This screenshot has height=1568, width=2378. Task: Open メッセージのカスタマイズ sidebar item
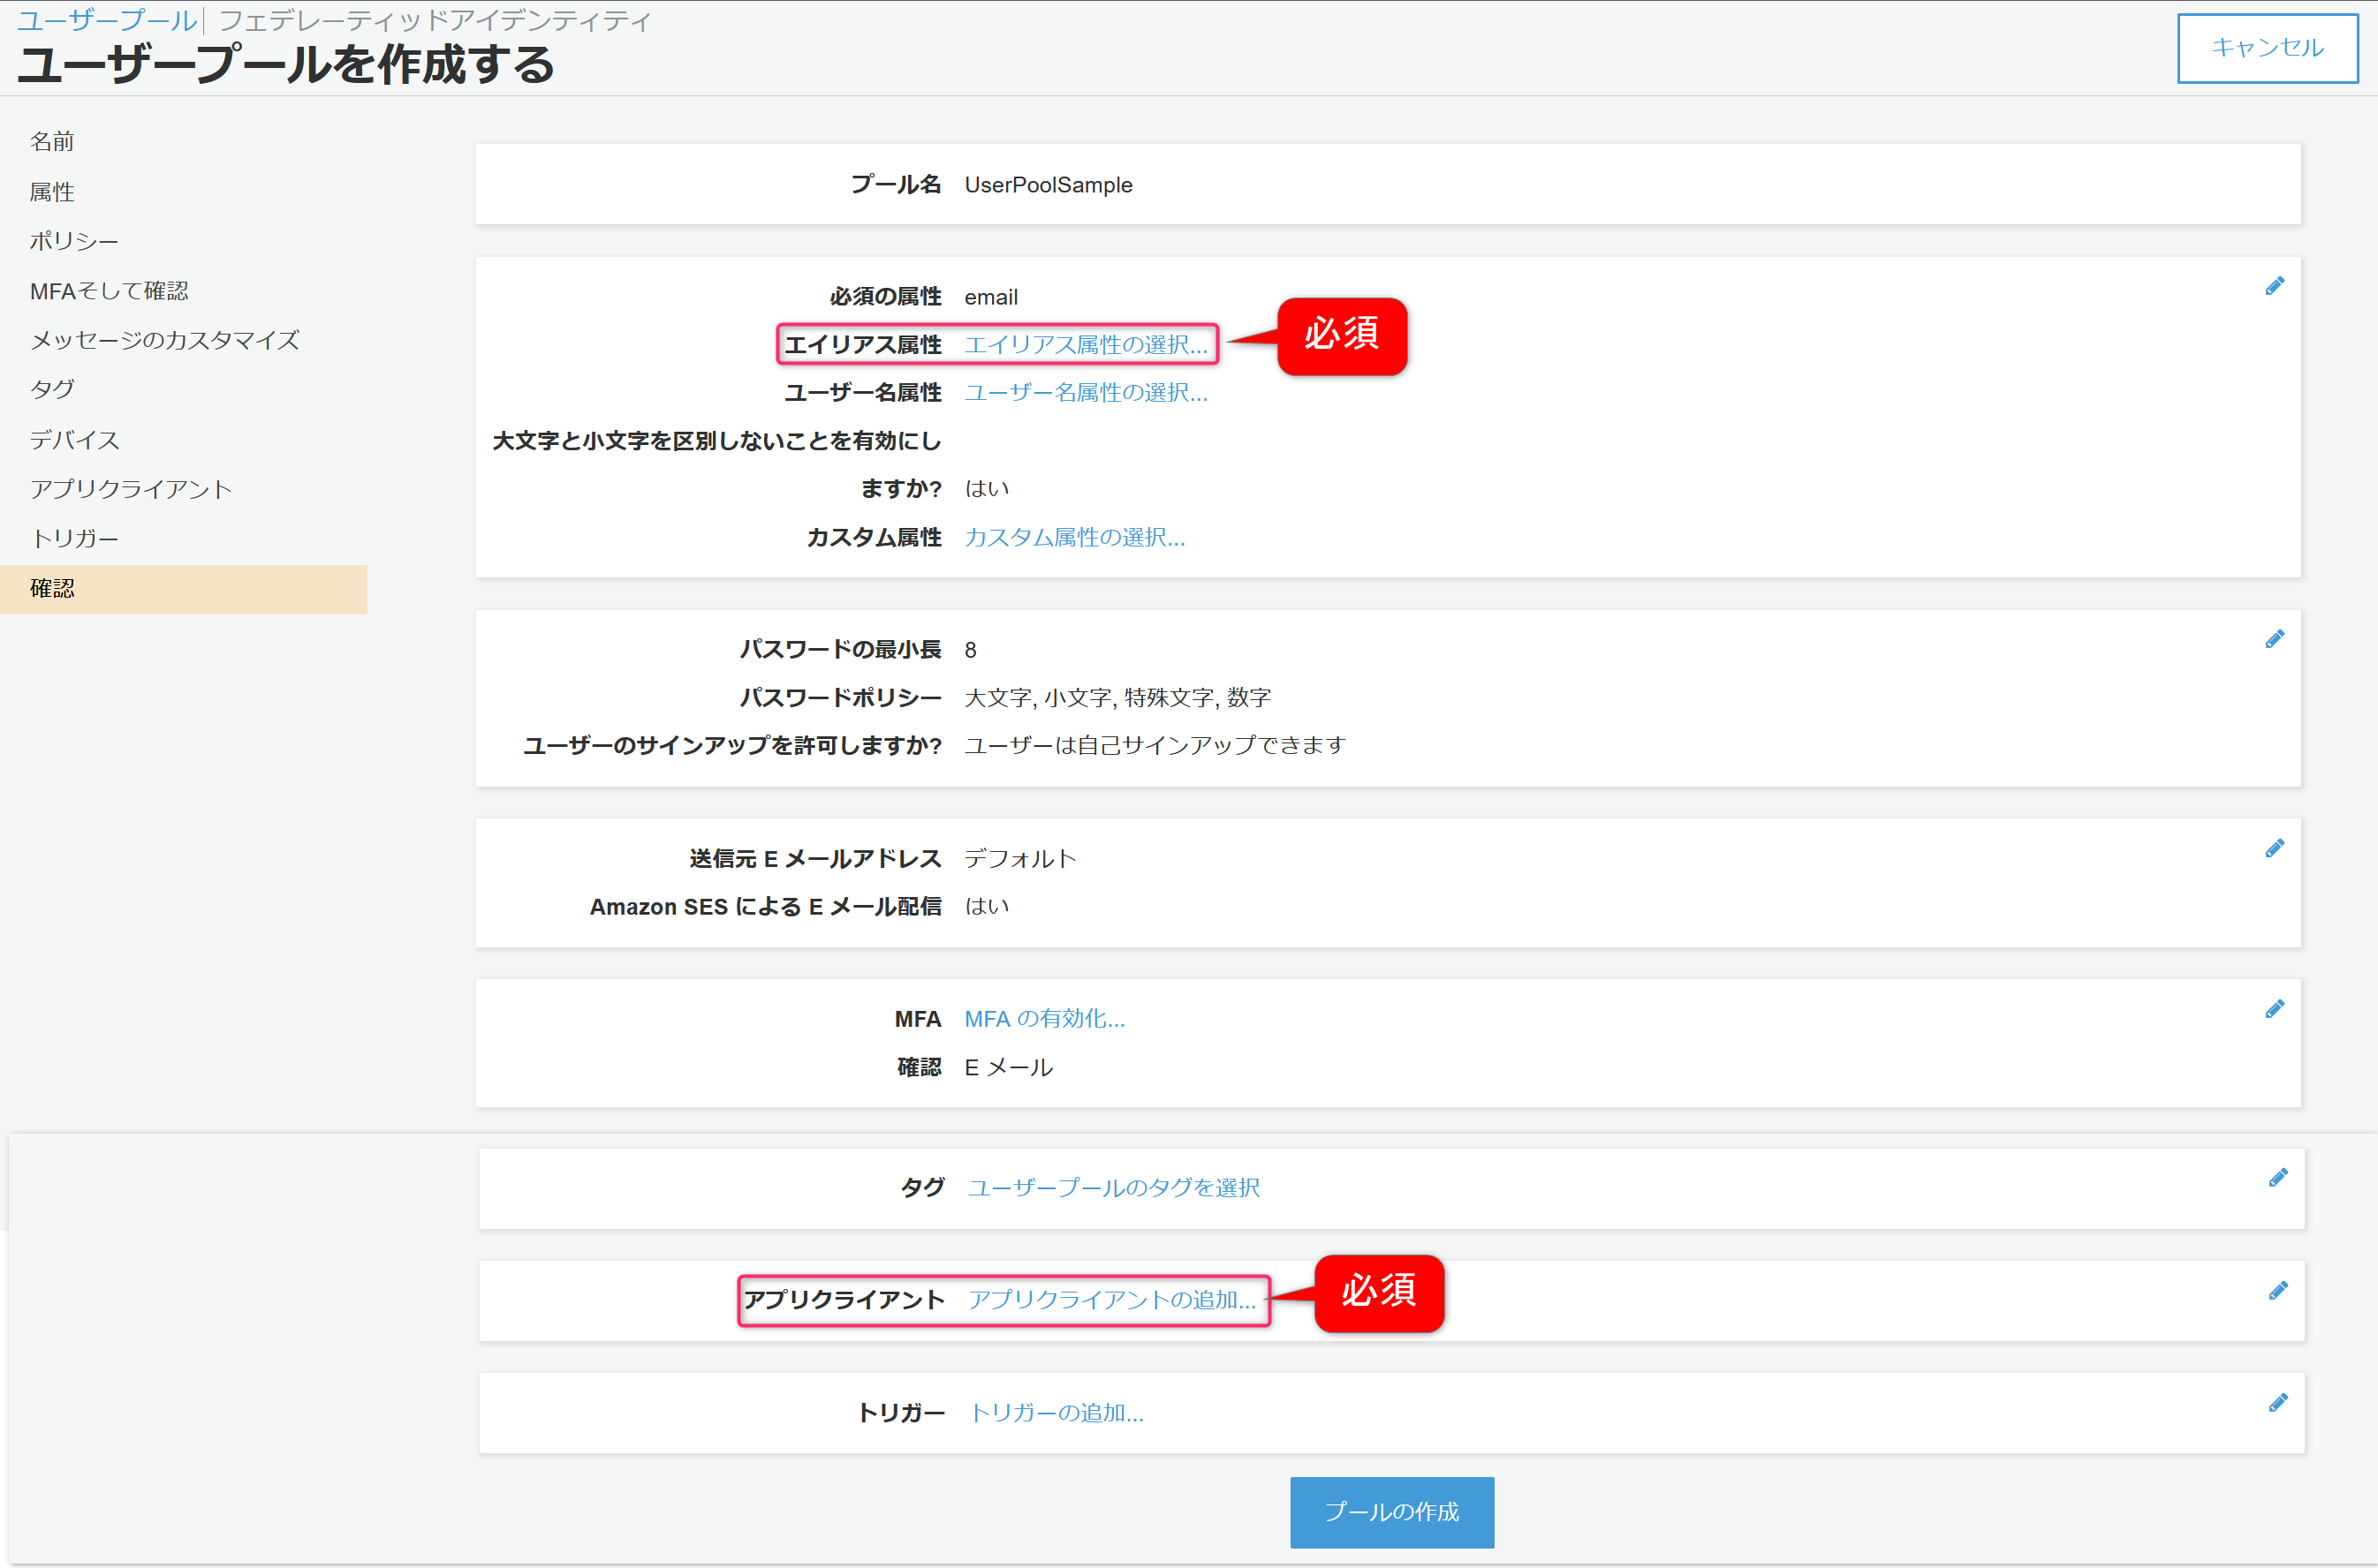[164, 341]
